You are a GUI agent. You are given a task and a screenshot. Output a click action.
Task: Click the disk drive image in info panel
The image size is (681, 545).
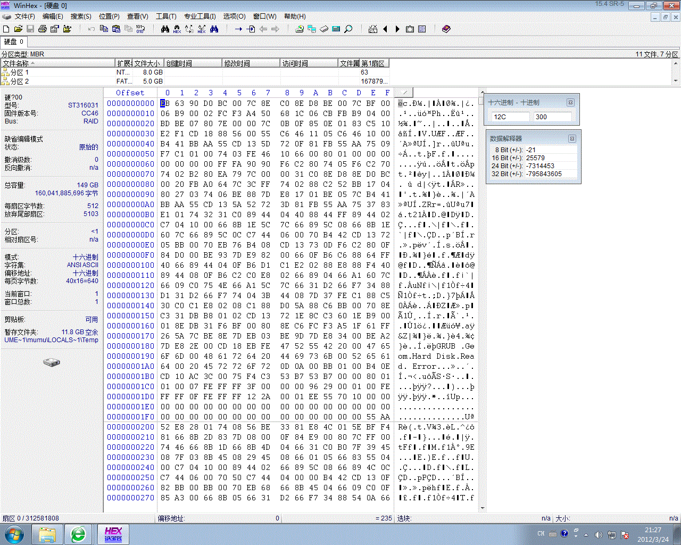click(x=52, y=362)
